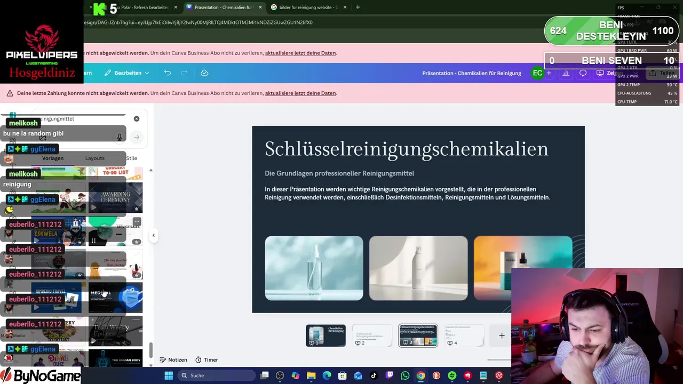683x384 pixels.
Task: Open OBS Studio from the taskbar
Action: pyautogui.click(x=280, y=375)
